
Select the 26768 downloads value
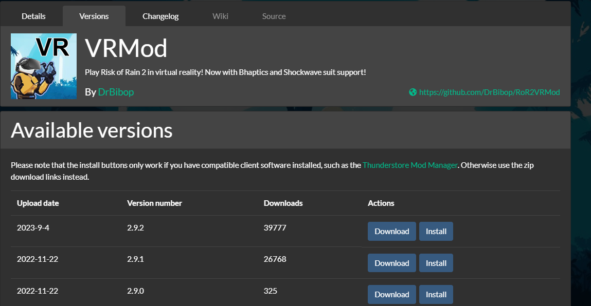275,259
